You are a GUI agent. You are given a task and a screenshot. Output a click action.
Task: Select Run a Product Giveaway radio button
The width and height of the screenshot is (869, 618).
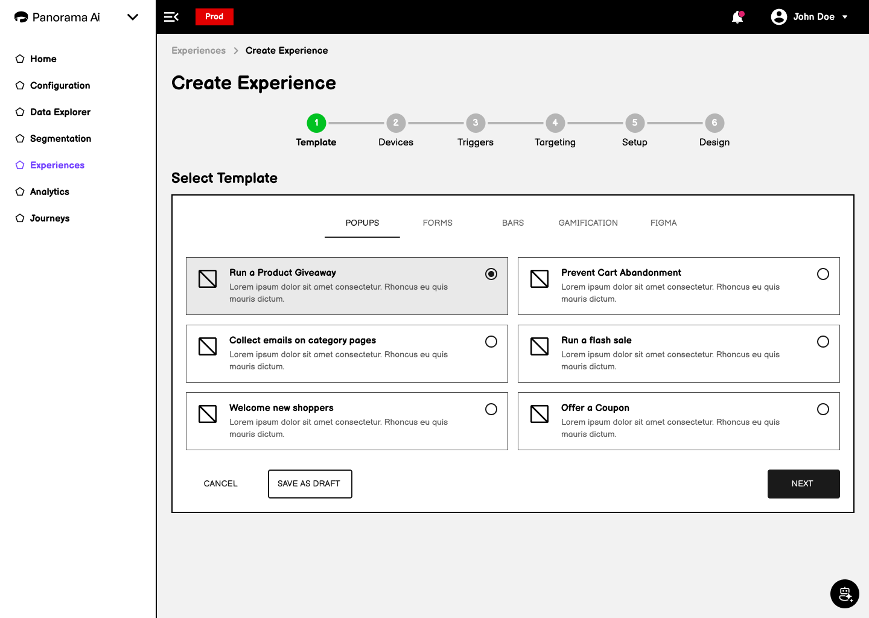(491, 274)
